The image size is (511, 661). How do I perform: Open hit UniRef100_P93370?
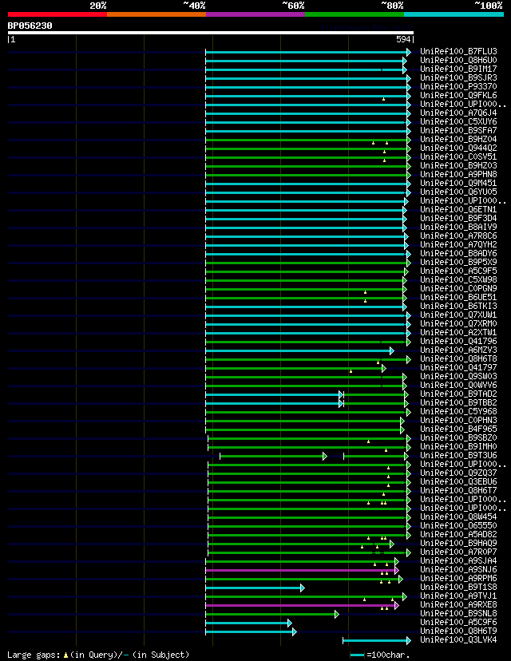pyautogui.click(x=459, y=86)
